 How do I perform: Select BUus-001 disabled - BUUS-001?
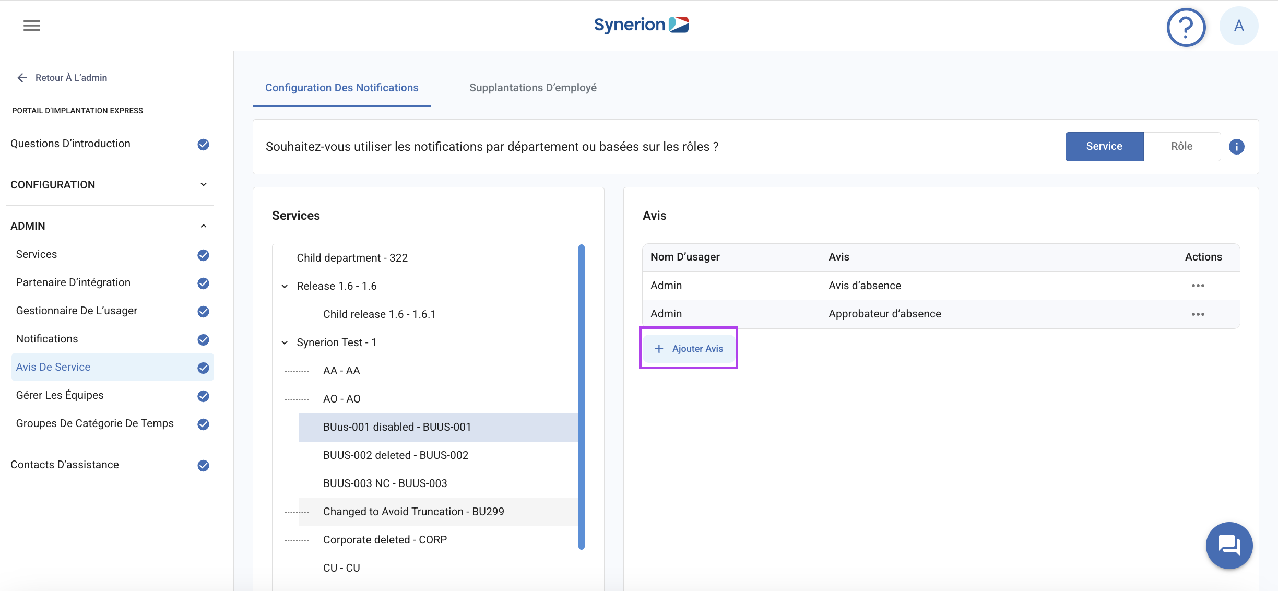click(438, 427)
